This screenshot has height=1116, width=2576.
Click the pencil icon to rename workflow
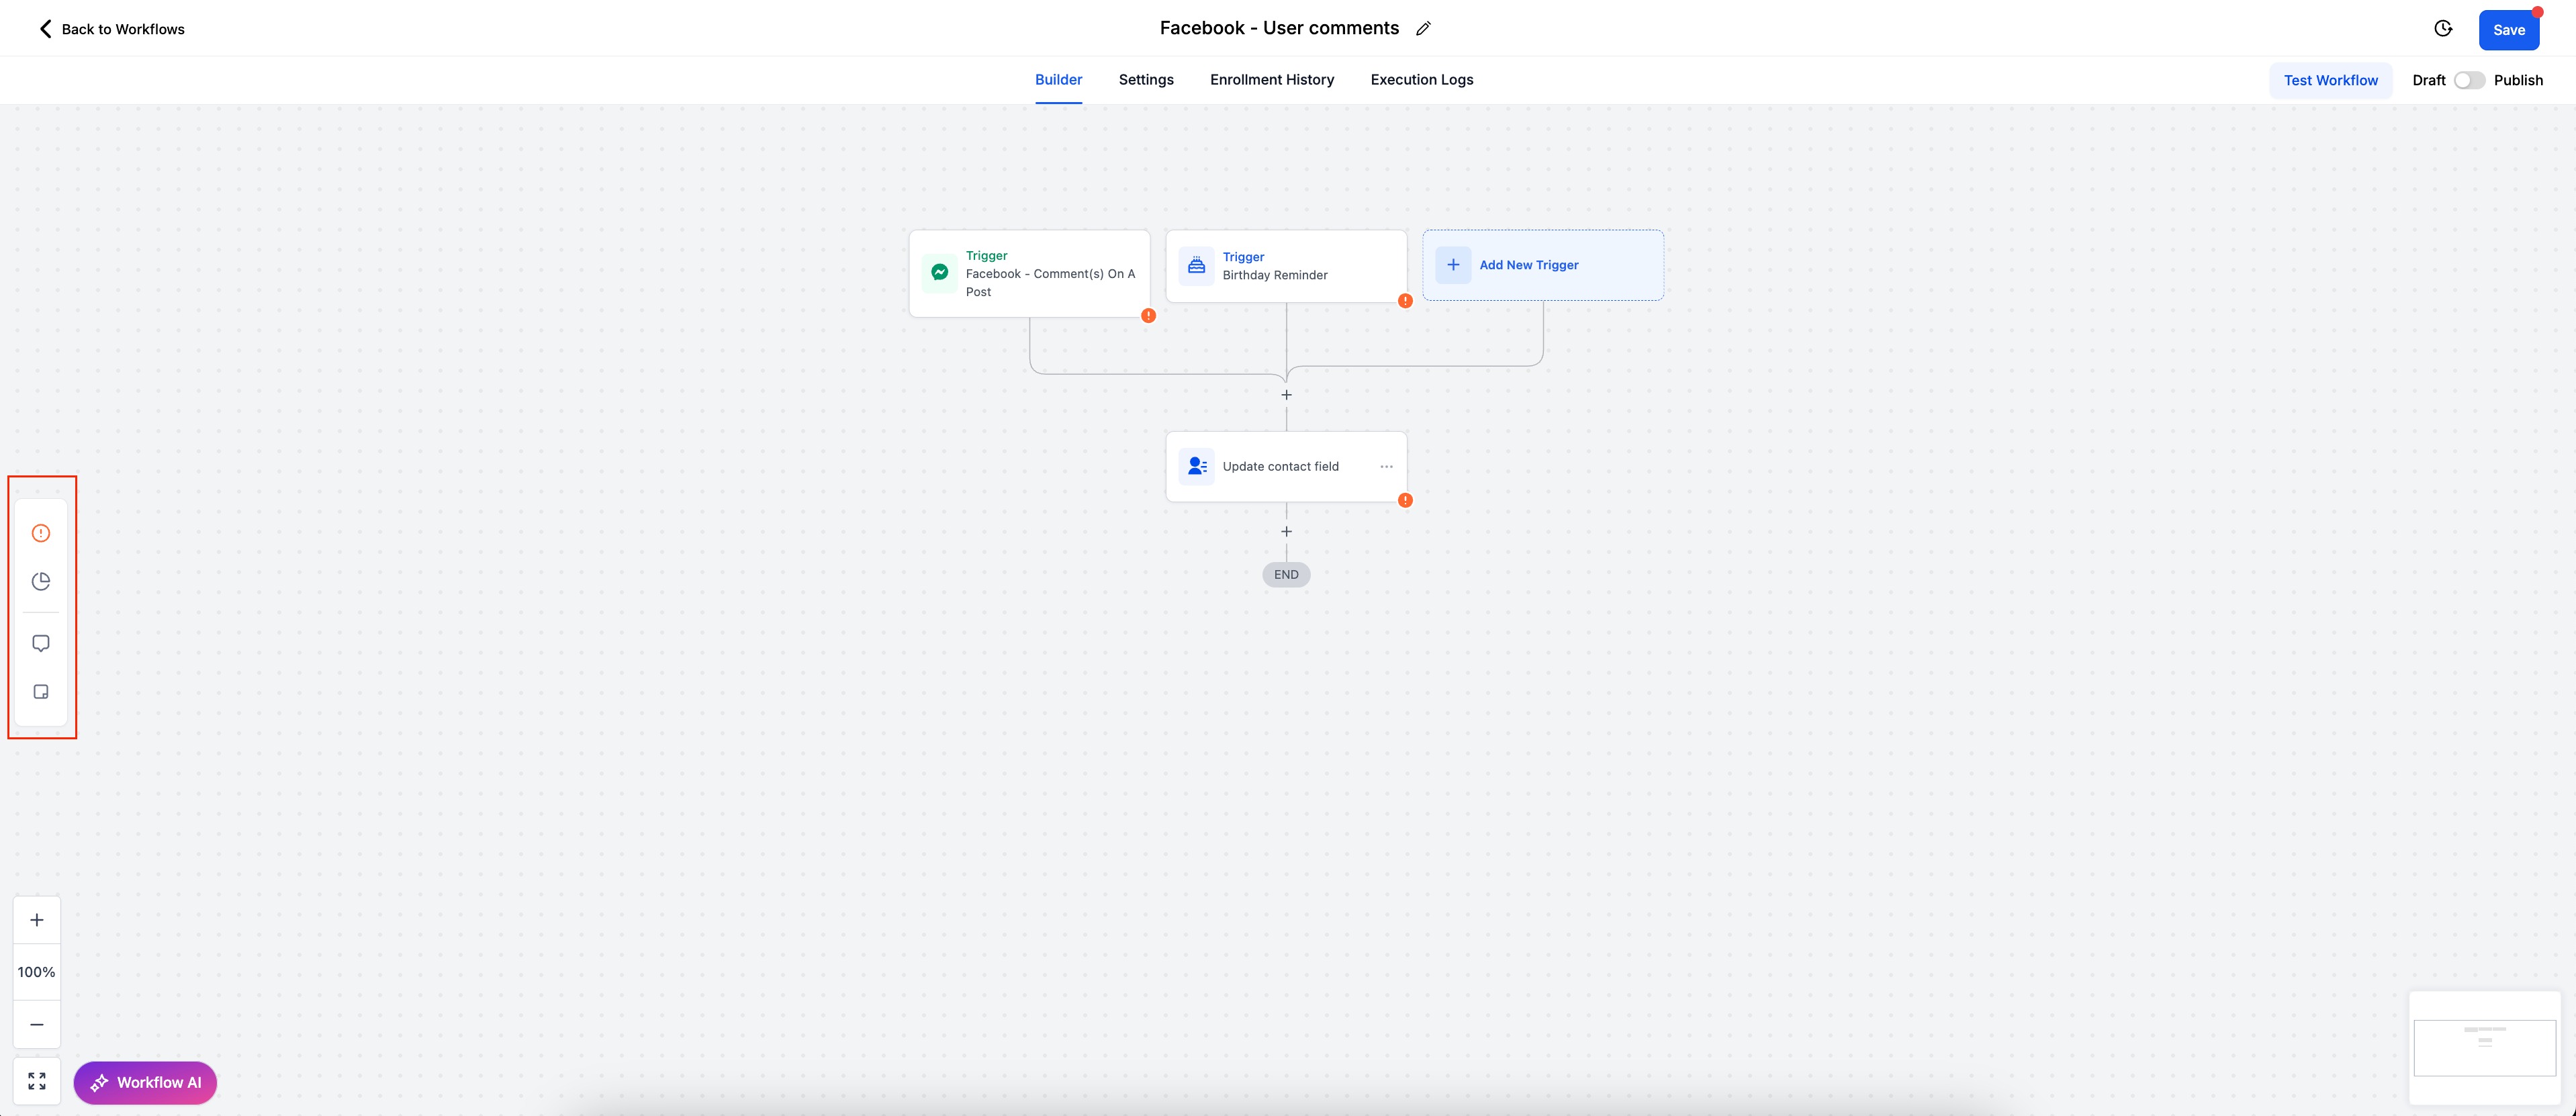pyautogui.click(x=1423, y=29)
